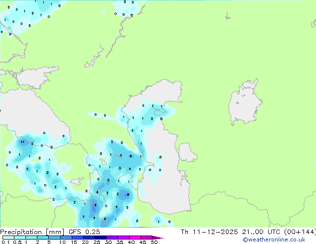Click the '11' precipitation value on the map
Screen dimensions: 316x244
[x=22, y=142]
